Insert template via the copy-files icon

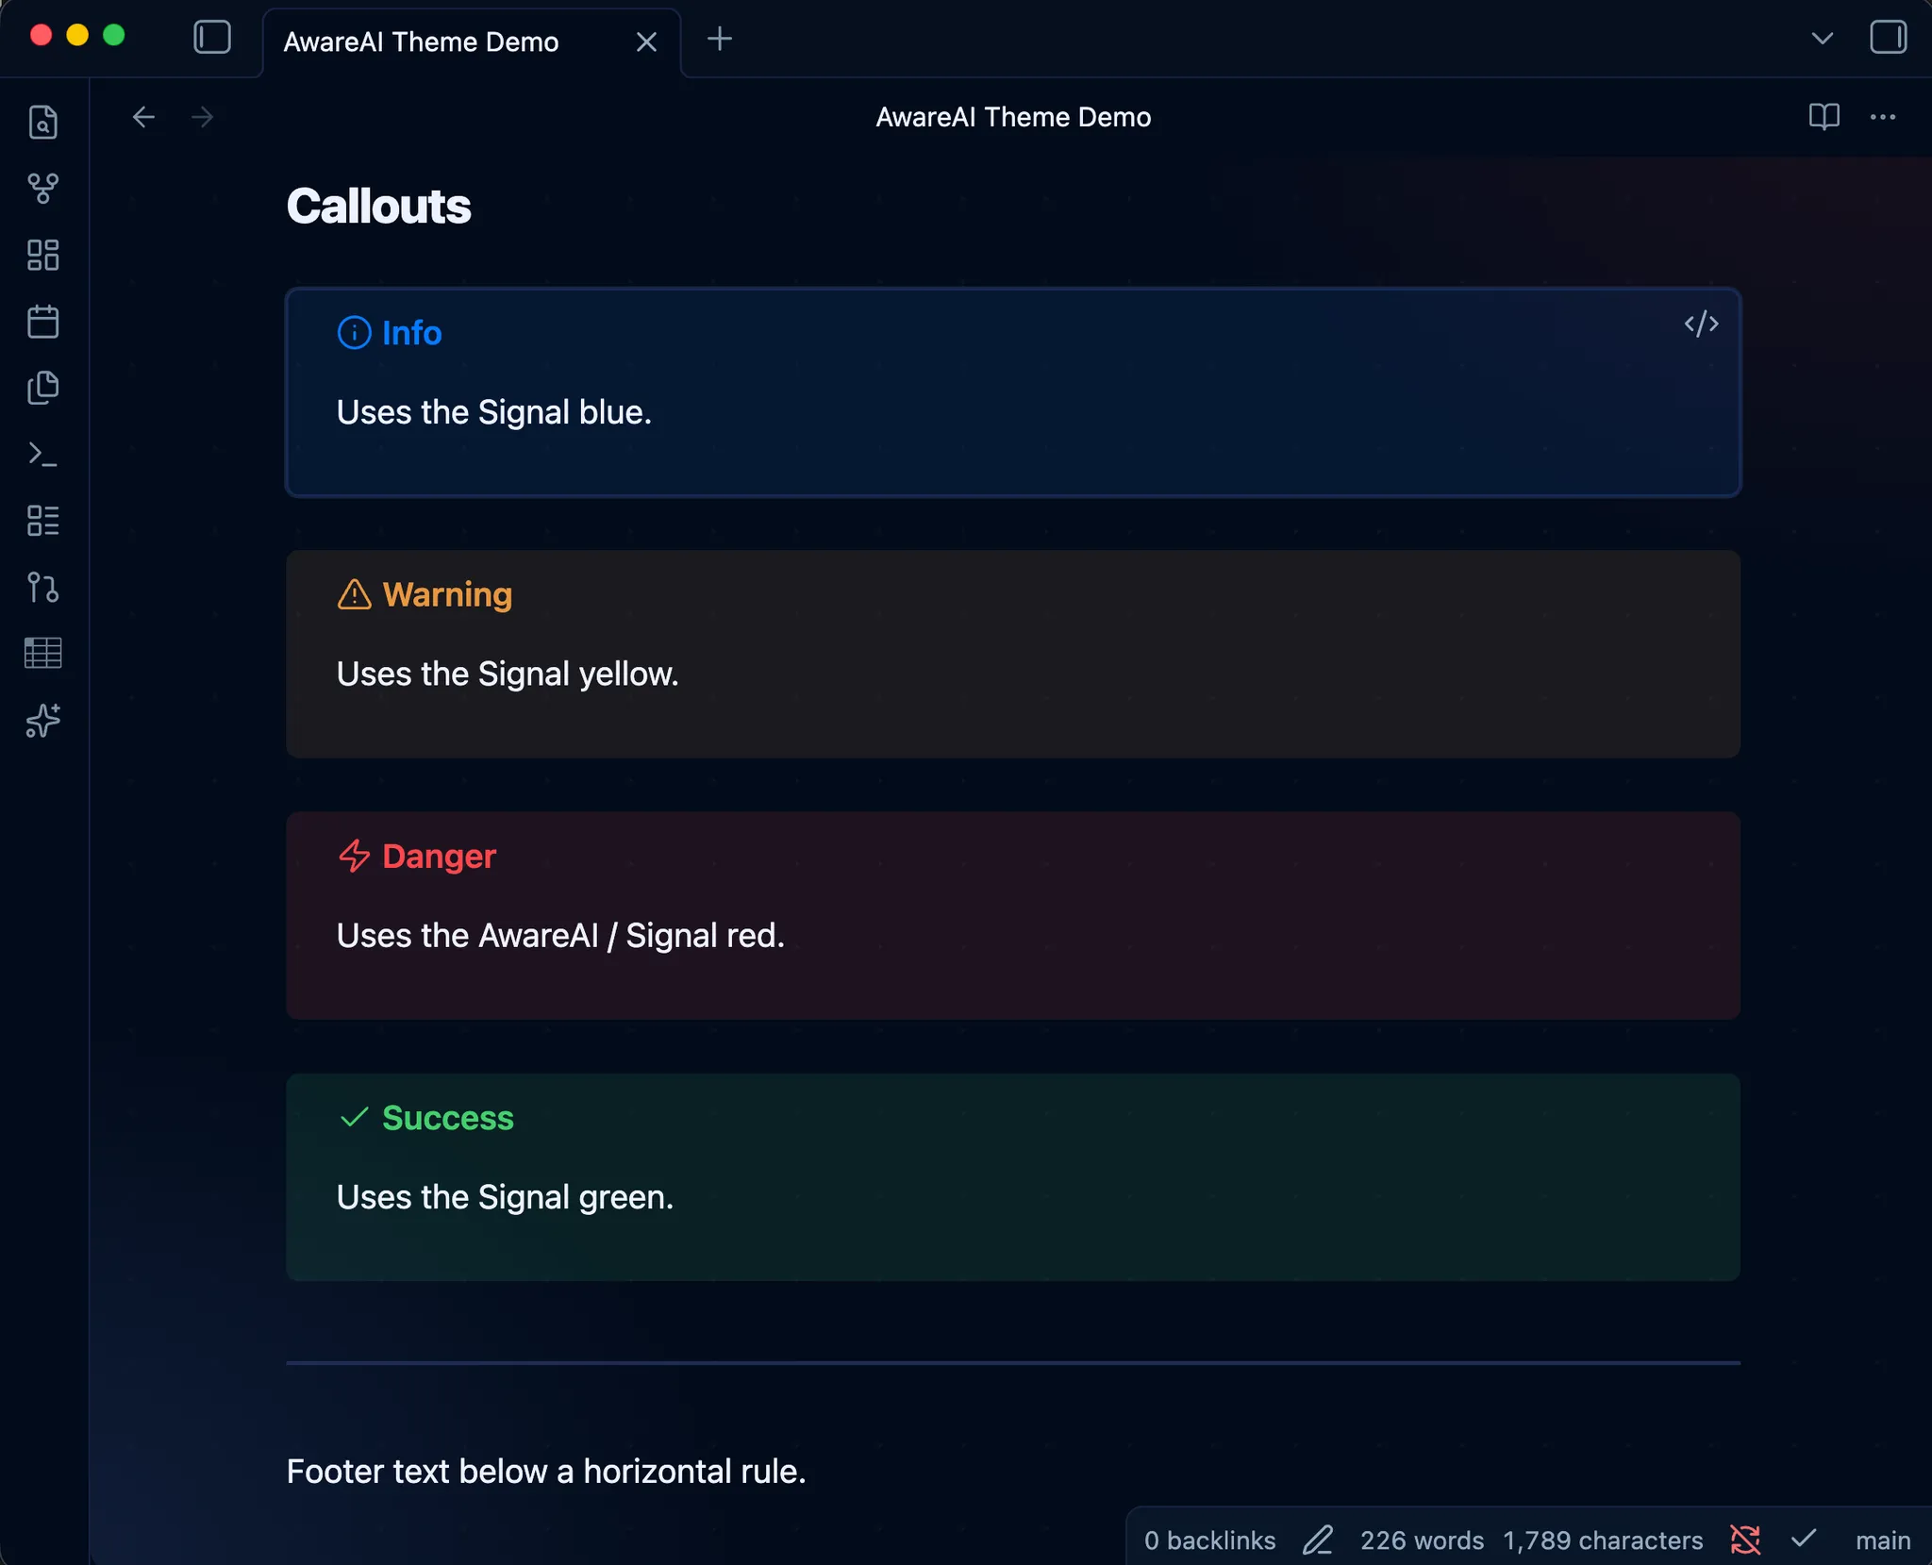(x=43, y=388)
